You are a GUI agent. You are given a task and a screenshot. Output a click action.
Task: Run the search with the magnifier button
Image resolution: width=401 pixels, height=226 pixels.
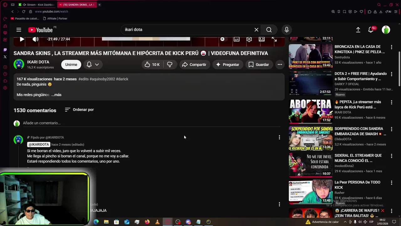click(x=269, y=30)
